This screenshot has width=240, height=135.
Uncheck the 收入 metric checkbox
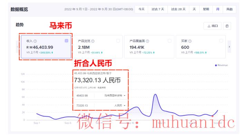tap(66, 41)
